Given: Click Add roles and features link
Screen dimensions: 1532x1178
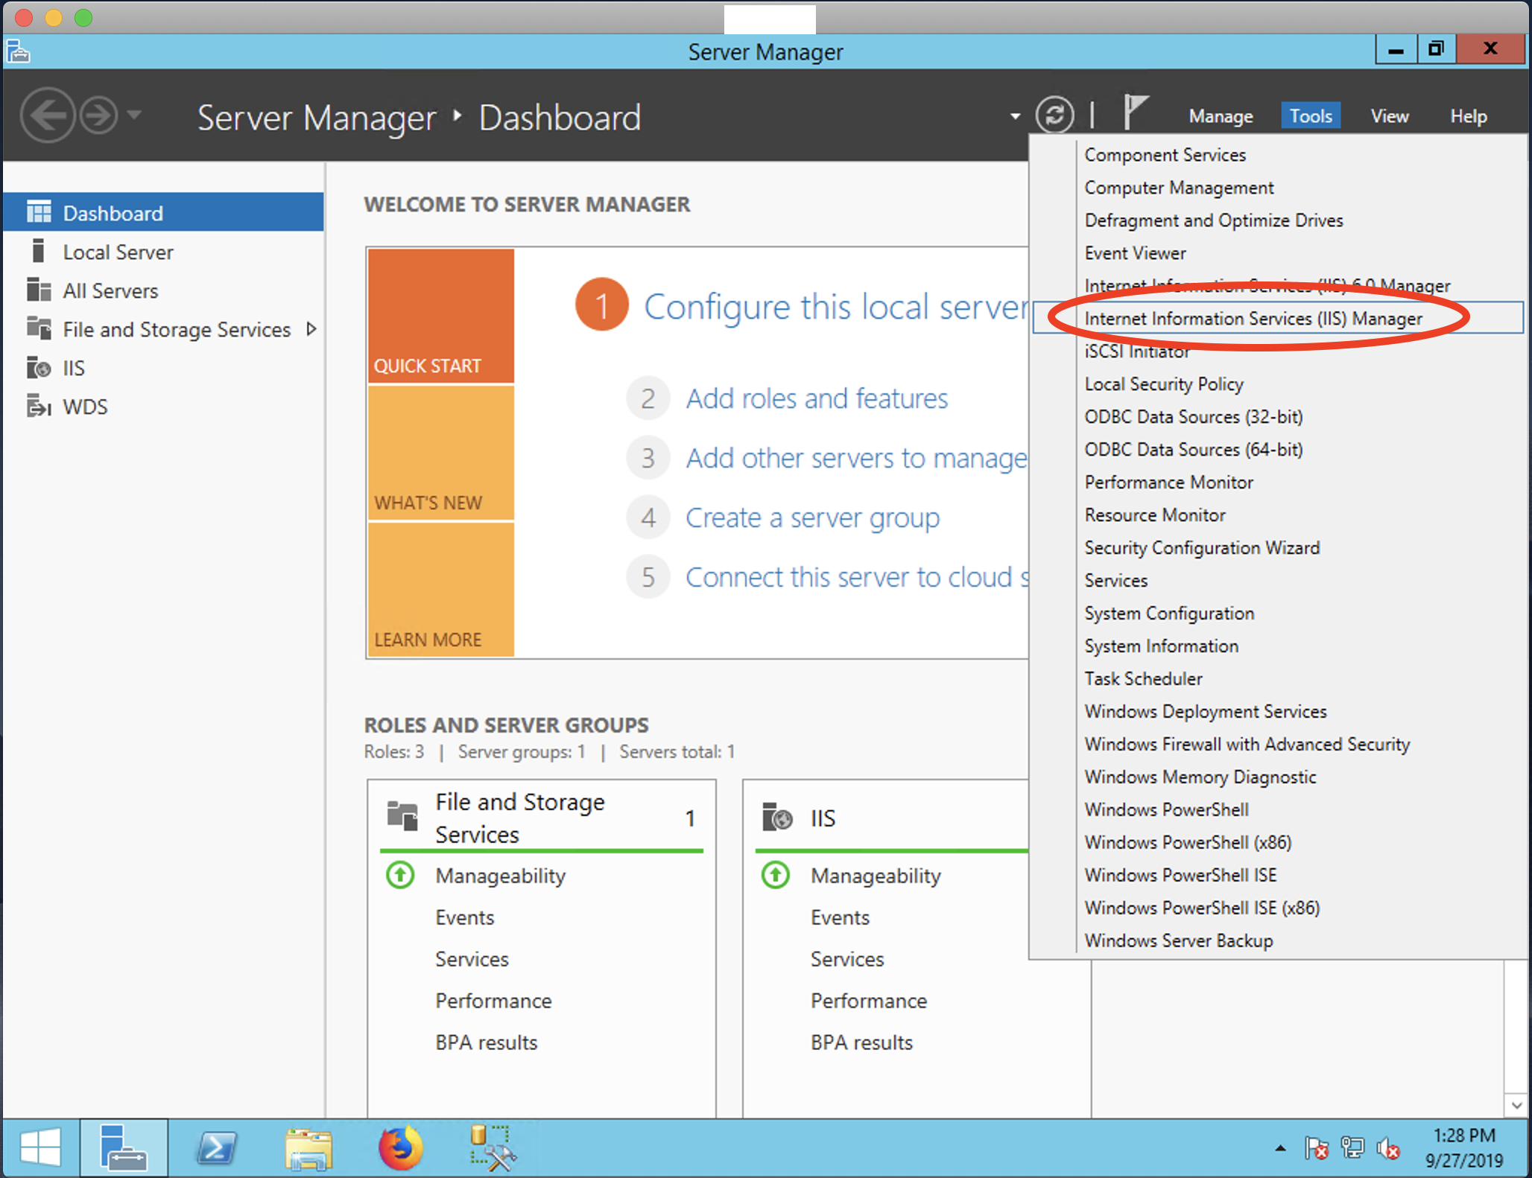Looking at the screenshot, I should (817, 398).
